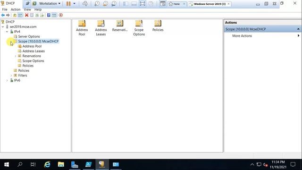This screenshot has width=302, height=170.
Task: Select Server Options in the tree
Action: (x=29, y=36)
